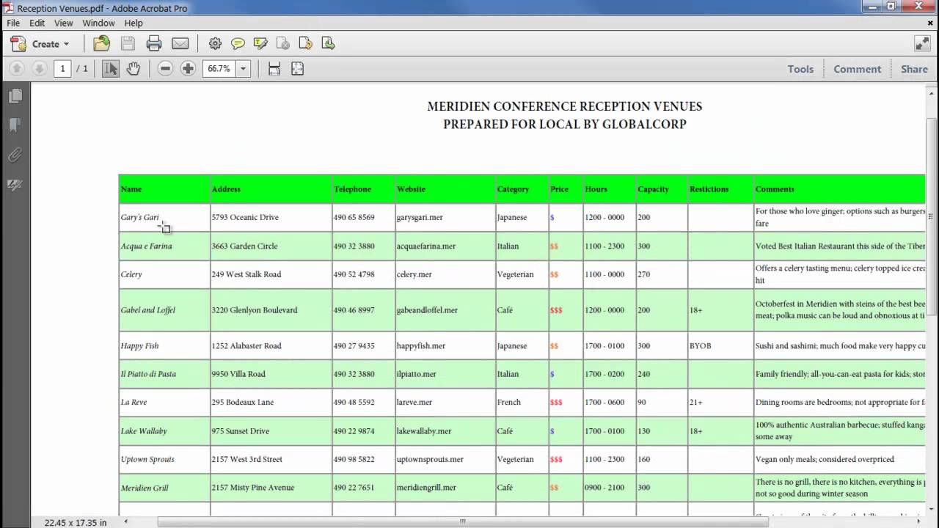Screen dimensions: 939x528
Task: Open the Create PDF dropdown
Action: [x=40, y=44]
